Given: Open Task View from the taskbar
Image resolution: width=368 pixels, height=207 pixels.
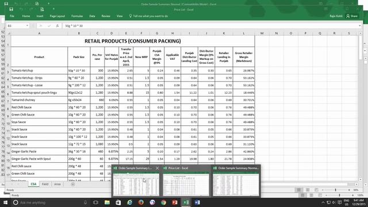Looking at the screenshot, I should click(x=95, y=202).
